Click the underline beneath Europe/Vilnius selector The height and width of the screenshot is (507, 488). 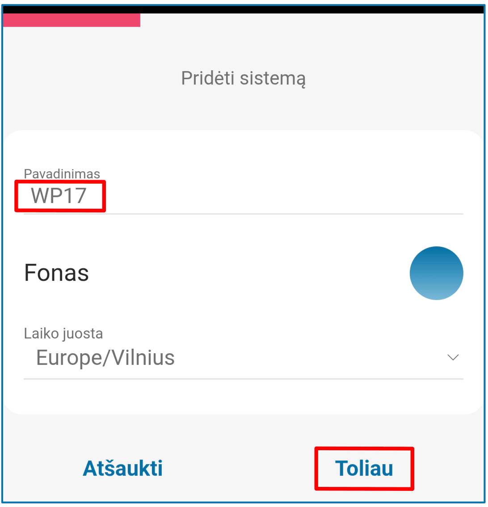(244, 379)
